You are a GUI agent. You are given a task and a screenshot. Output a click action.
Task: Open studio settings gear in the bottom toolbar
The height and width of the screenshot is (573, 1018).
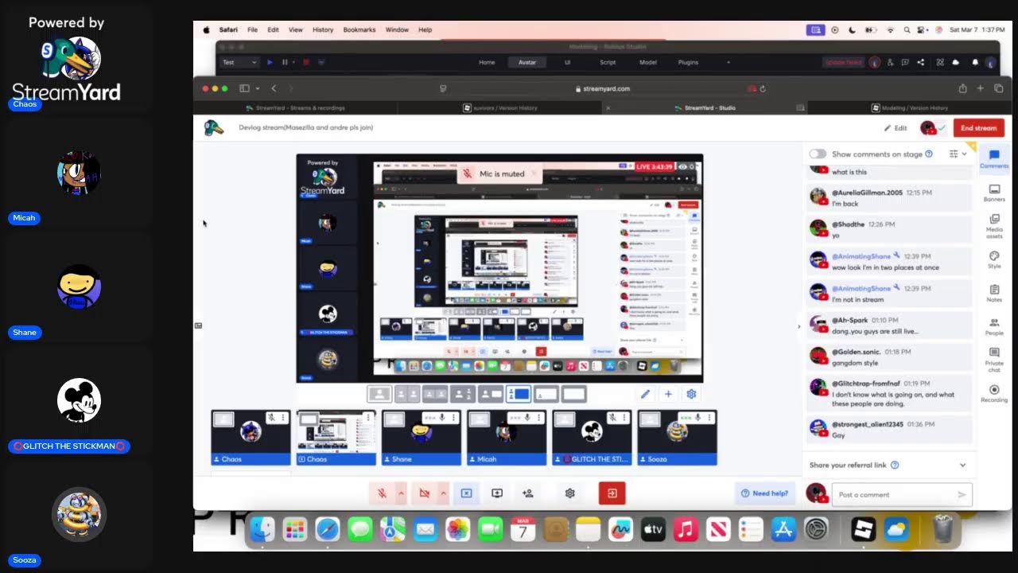click(569, 493)
